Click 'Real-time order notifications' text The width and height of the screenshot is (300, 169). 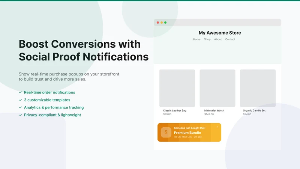click(49, 92)
